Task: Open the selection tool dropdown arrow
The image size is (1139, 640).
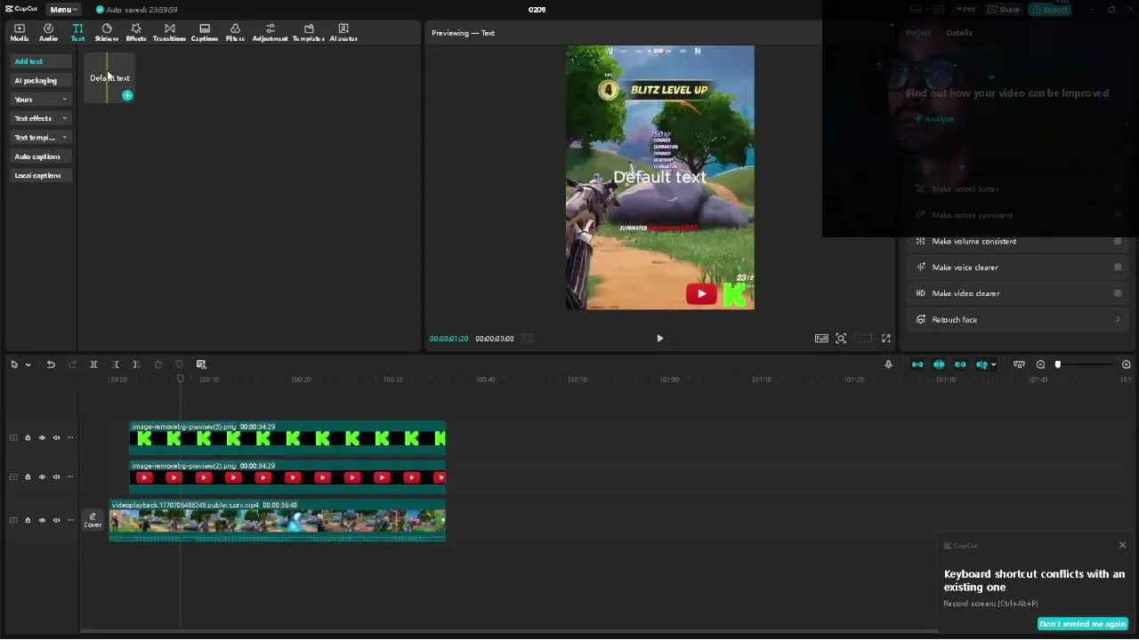Action: pos(28,364)
